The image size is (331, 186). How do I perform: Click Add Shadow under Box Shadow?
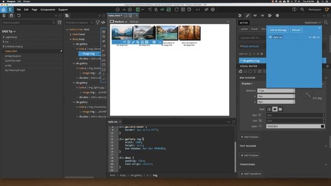tap(249, 137)
